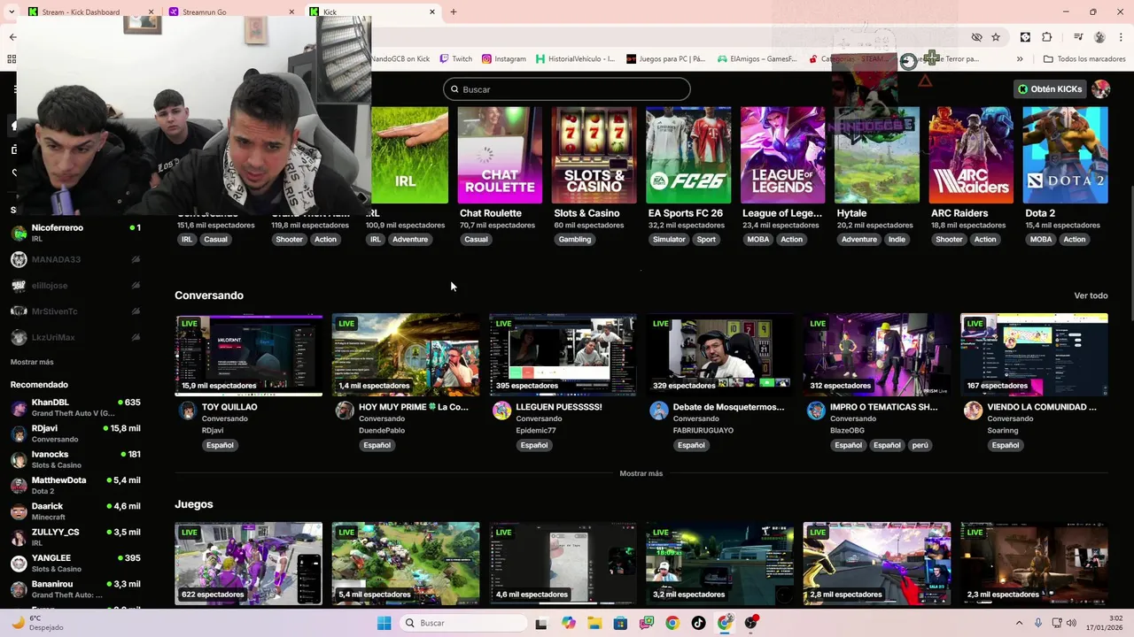Screen dimensions: 1134x637
Task: Open the EA Sports FC 26 category cover
Action: (x=688, y=156)
